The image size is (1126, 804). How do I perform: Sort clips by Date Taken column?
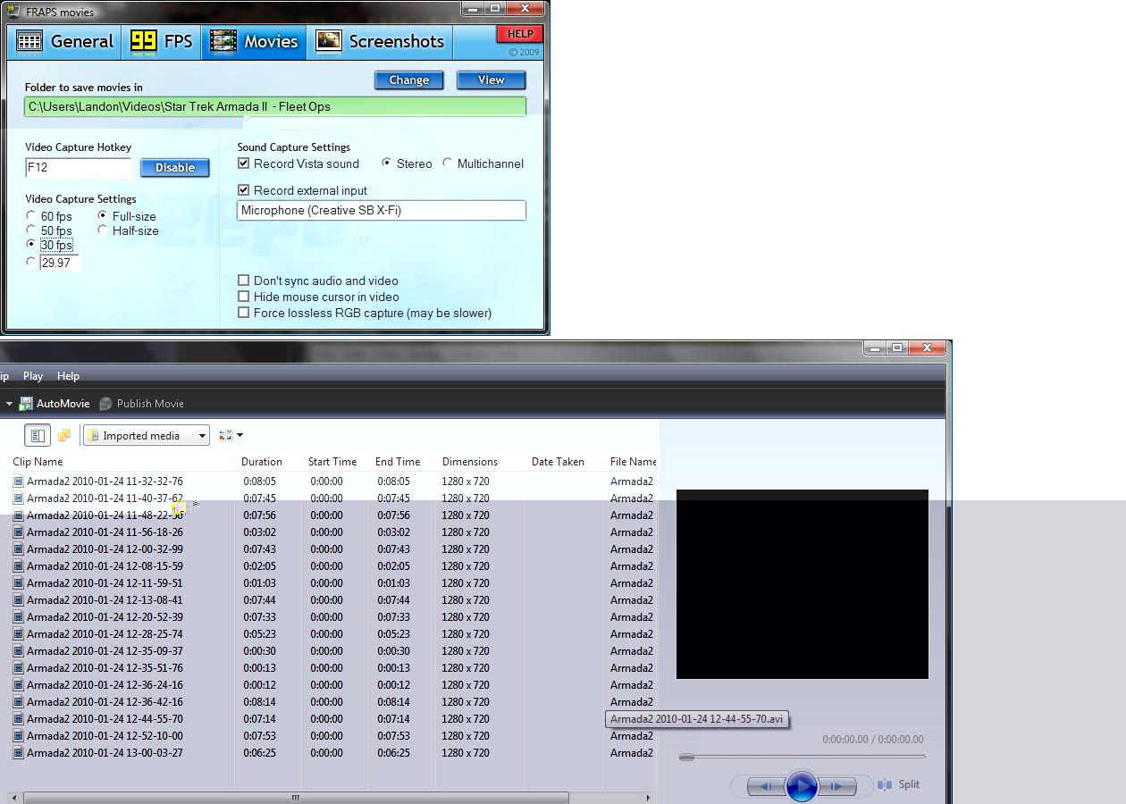[x=558, y=462]
